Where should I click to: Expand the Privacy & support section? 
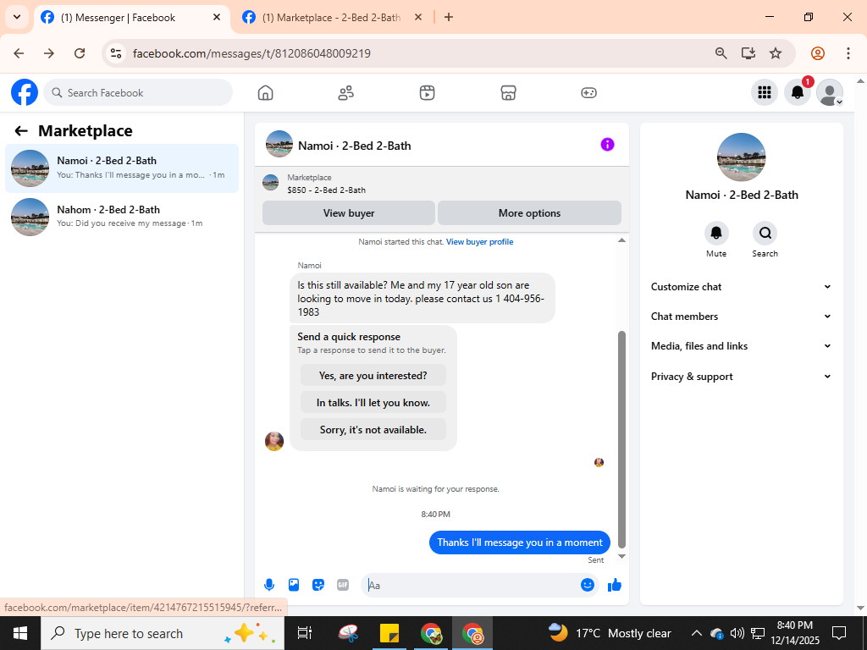(x=741, y=377)
